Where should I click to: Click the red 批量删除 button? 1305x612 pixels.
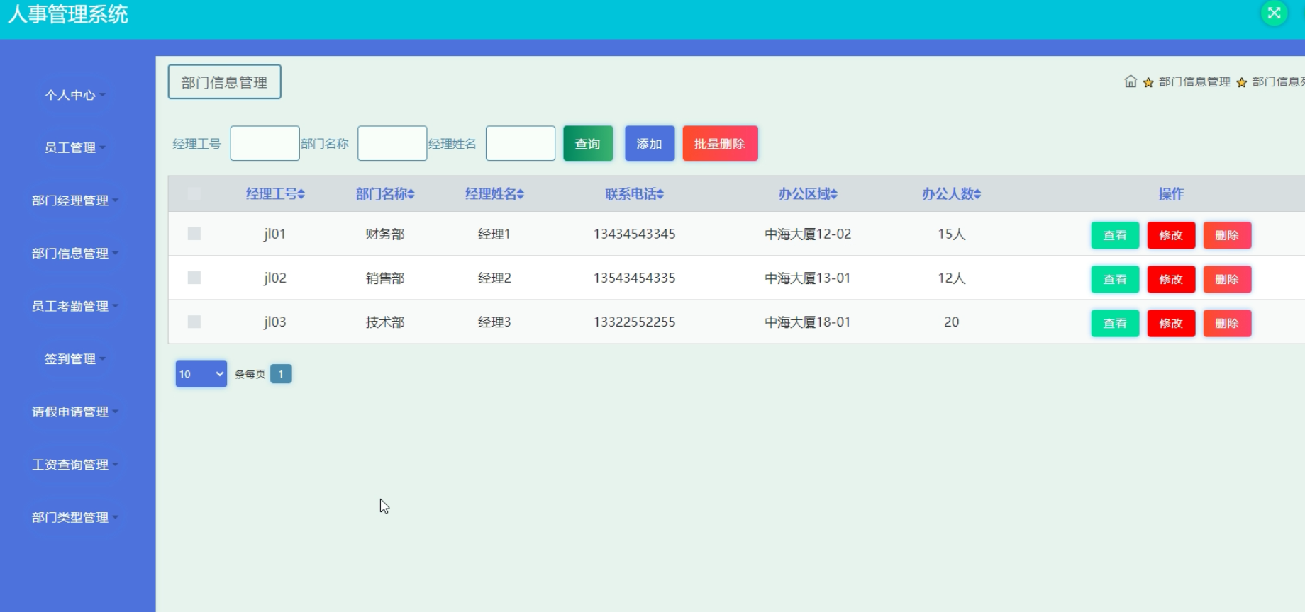[x=720, y=143]
